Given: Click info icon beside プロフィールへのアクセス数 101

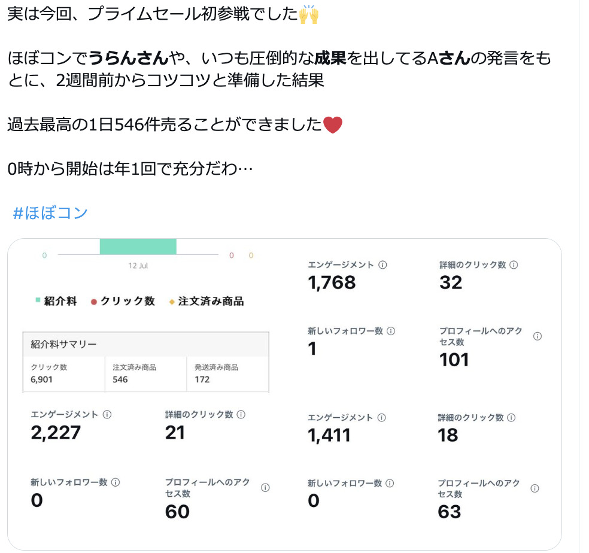Looking at the screenshot, I should (538, 336).
